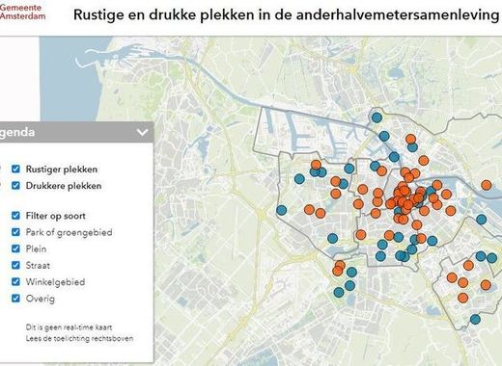Viewport: 502px width, 366px height.
Task: Click the blue marker at far right edge
Action: [491, 258]
